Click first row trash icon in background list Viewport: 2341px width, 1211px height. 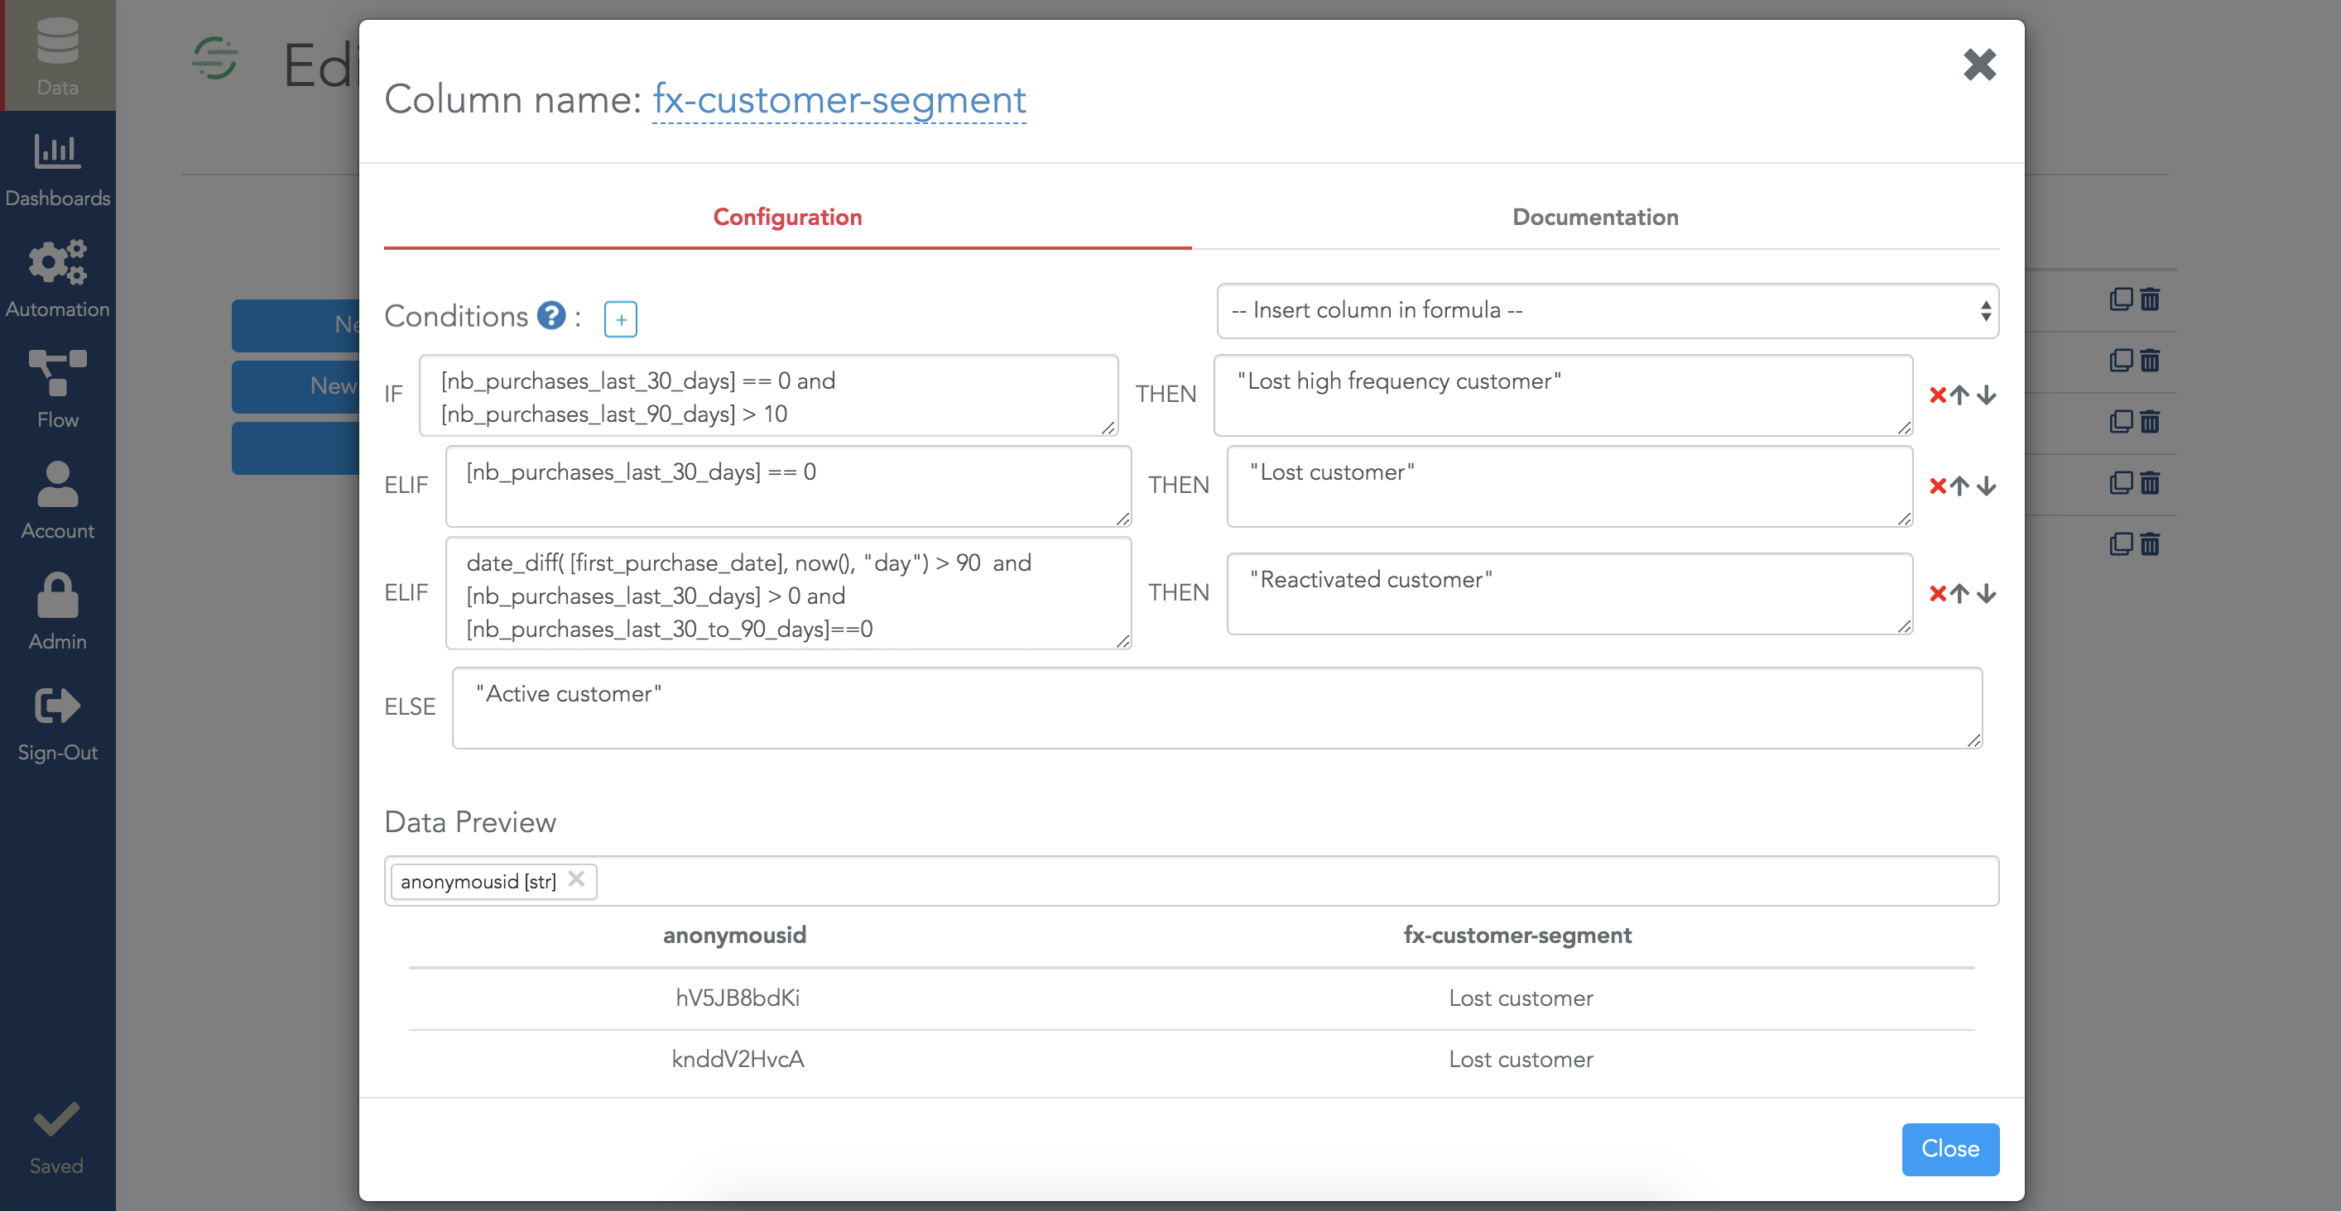click(x=2150, y=299)
